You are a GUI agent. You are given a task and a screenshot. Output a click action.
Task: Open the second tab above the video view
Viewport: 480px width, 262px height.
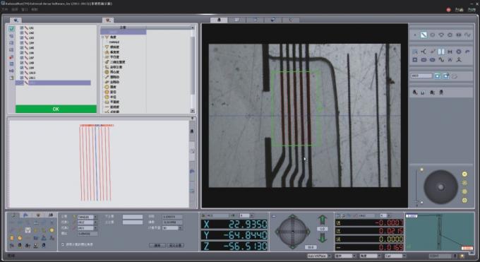click(x=236, y=20)
